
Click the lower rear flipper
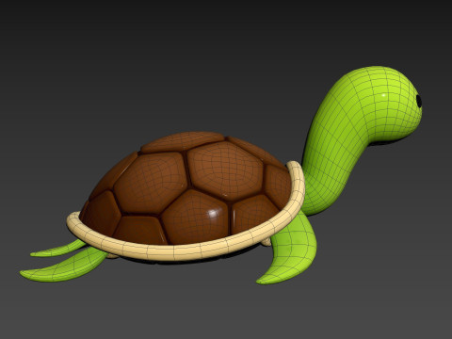click(x=63, y=266)
